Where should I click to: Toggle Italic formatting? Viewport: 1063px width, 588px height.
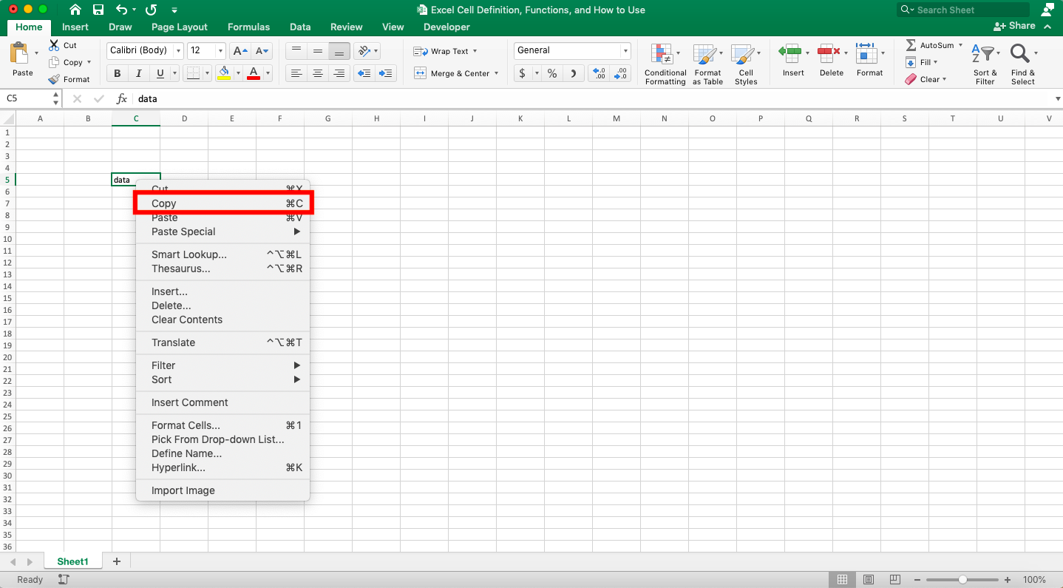138,73
